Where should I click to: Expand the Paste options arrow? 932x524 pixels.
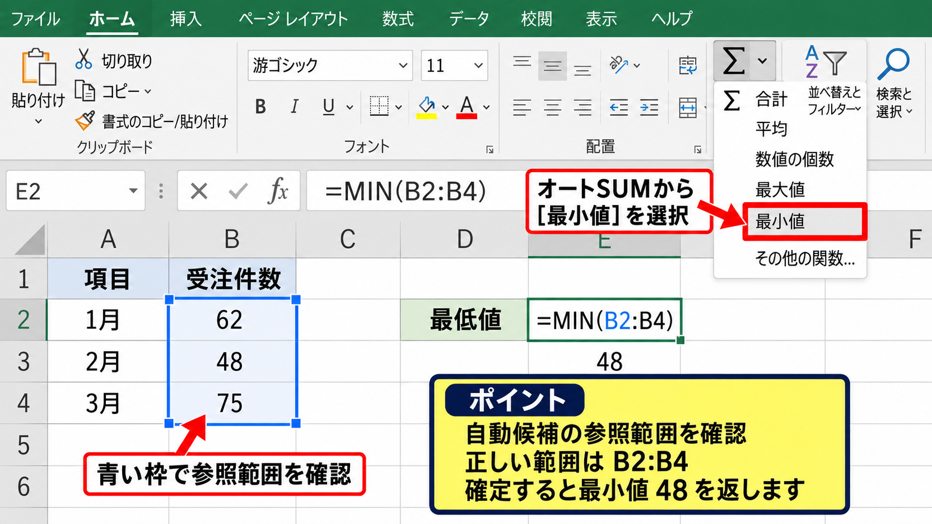coord(38,121)
